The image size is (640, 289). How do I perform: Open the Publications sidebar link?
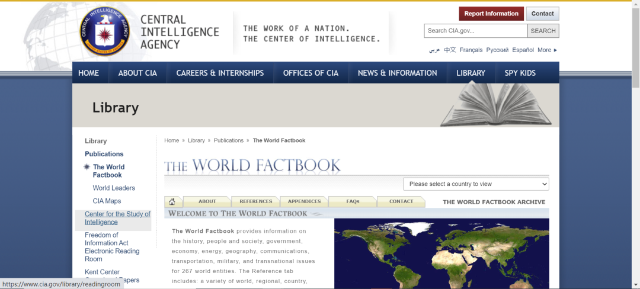104,154
